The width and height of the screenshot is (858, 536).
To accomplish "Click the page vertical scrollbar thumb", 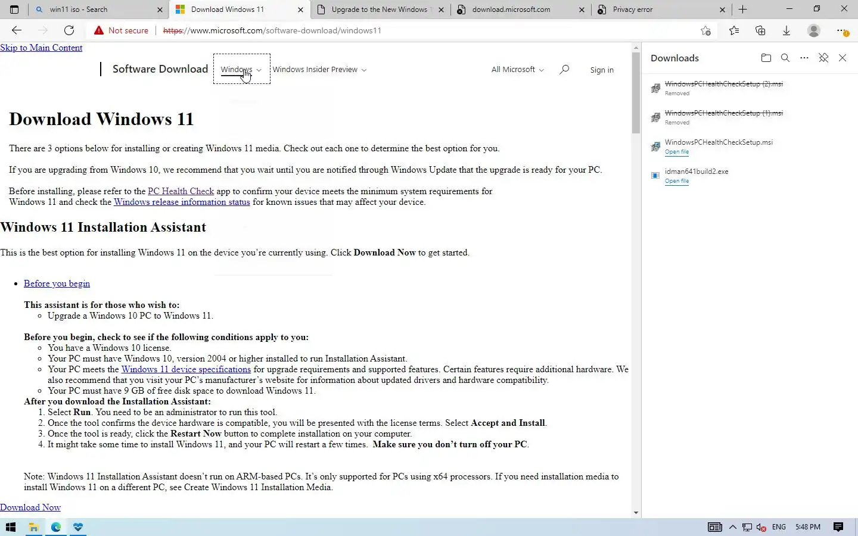I will (x=636, y=92).
